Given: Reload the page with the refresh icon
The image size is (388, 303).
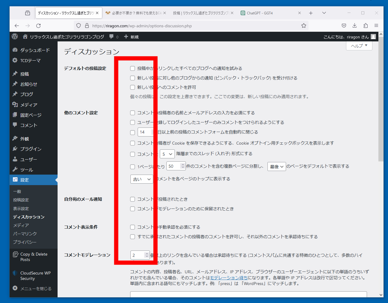Looking at the screenshot, I should pos(38,26).
